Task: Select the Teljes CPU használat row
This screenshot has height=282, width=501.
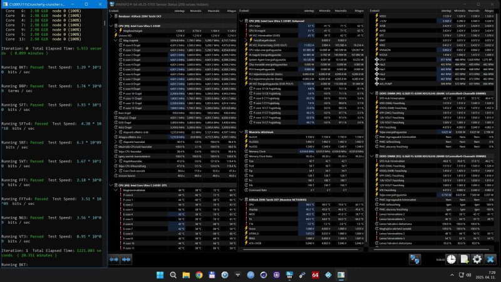Action: [175, 152]
